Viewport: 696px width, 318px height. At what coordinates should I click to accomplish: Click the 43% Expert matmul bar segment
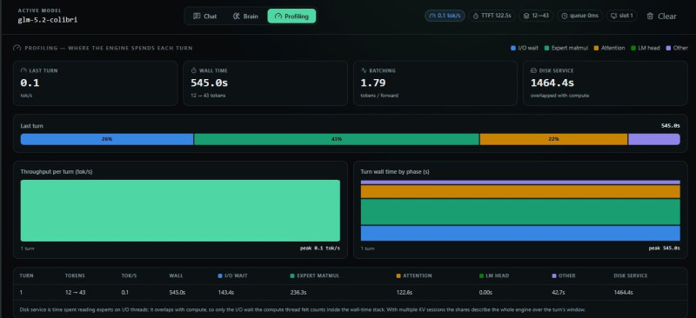click(x=337, y=139)
